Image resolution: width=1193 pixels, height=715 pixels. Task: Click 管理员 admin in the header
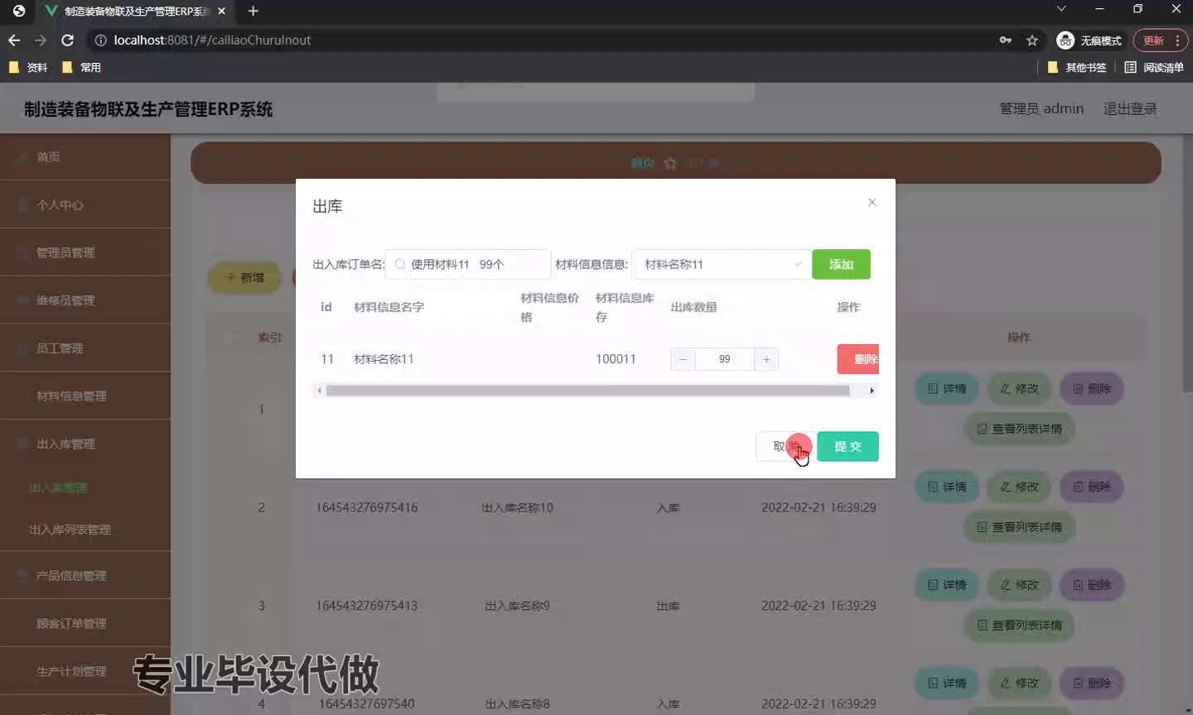coord(1041,108)
